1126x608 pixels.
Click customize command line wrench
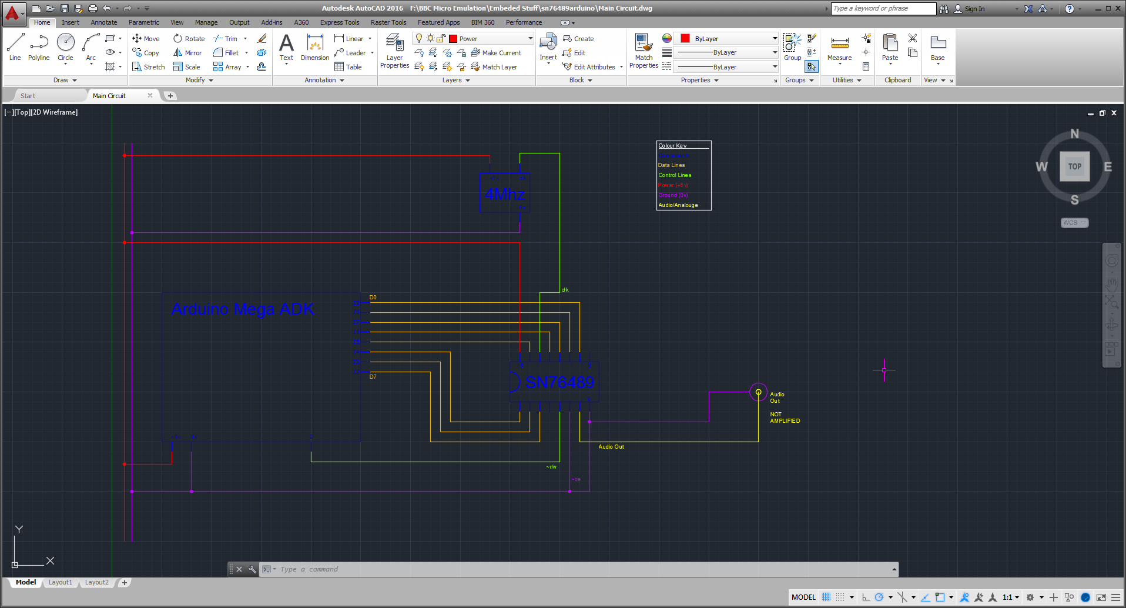(252, 569)
